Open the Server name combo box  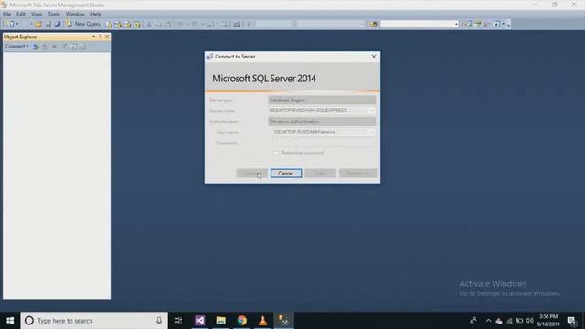point(322,111)
